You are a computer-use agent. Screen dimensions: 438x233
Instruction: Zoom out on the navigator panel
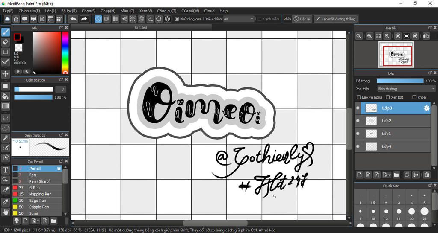click(x=387, y=36)
